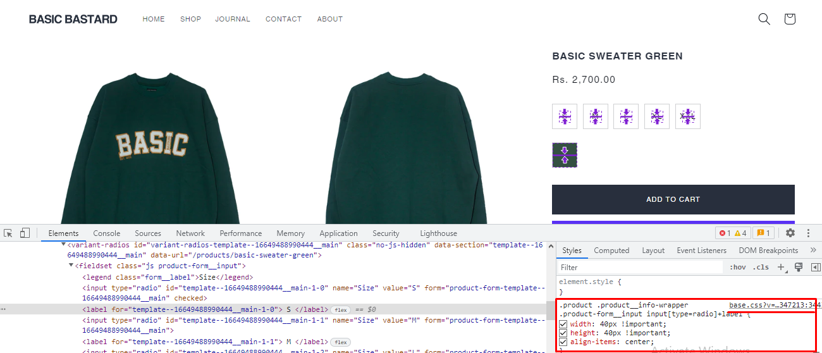Select the Elements tab
The width and height of the screenshot is (822, 353).
(63, 233)
